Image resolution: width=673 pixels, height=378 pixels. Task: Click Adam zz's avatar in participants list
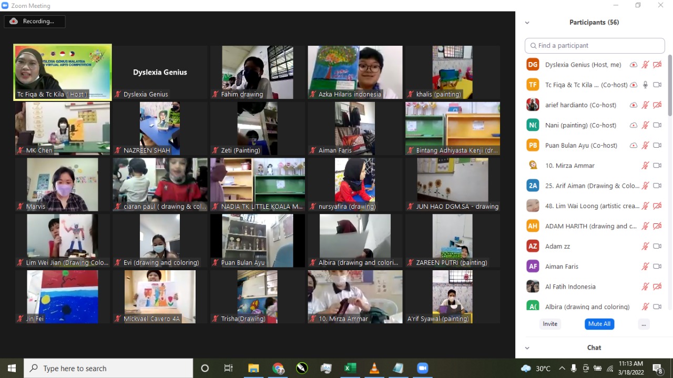coord(533,246)
